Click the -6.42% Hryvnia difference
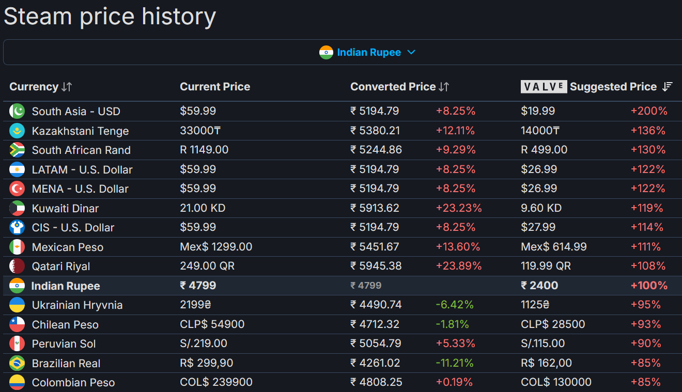 (455, 305)
